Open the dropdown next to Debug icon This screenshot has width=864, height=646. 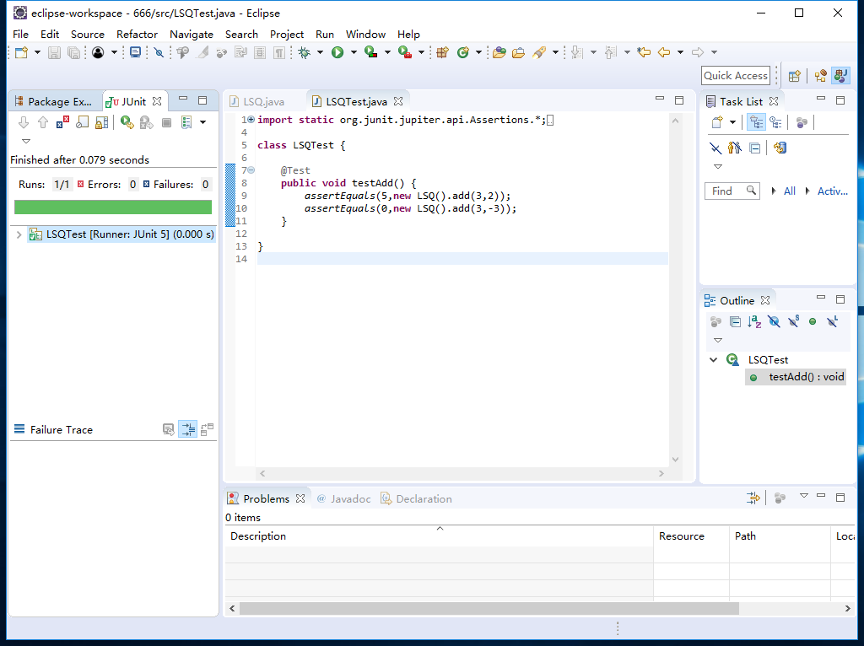click(320, 52)
